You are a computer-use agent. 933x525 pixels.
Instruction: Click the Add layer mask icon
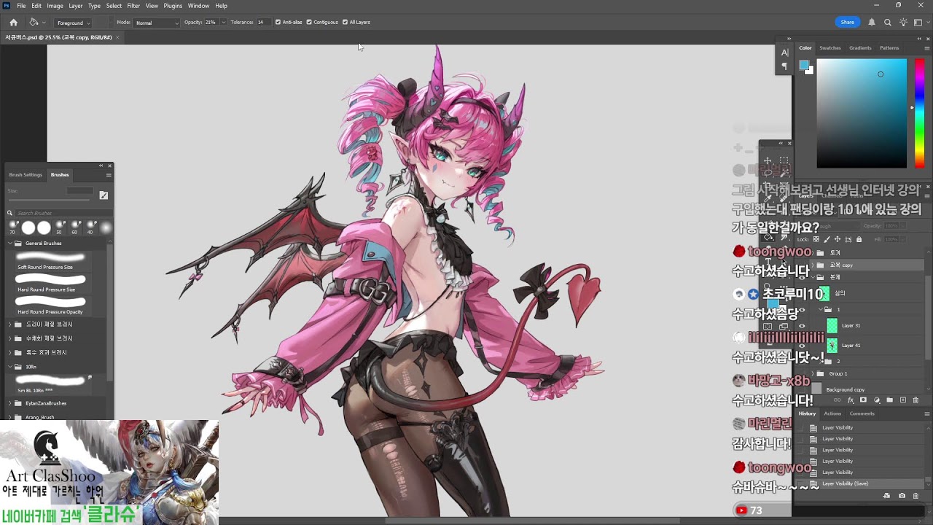(x=864, y=400)
